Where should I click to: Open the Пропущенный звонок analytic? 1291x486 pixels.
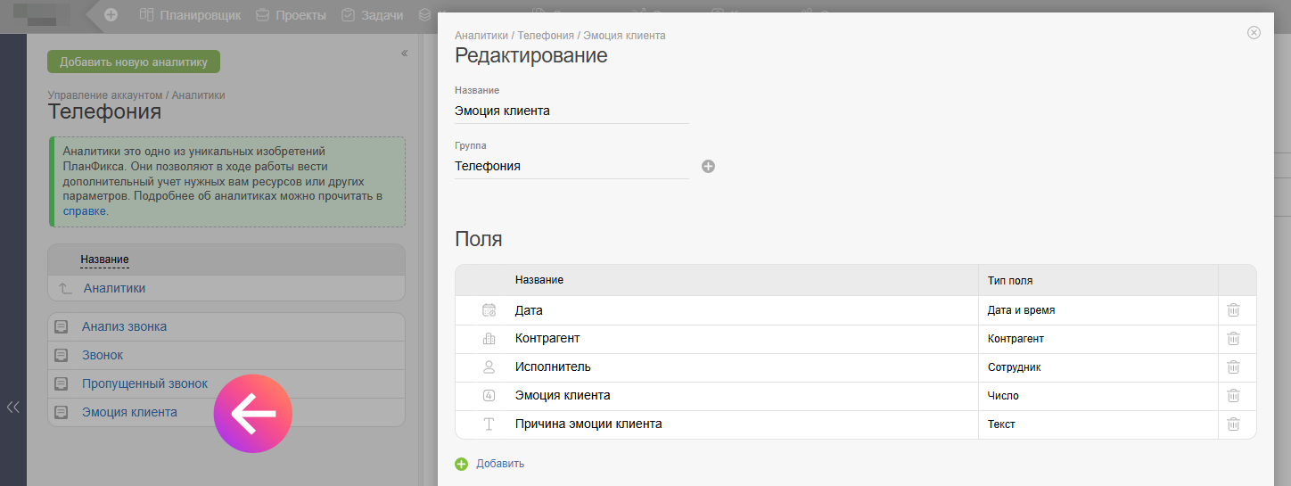(144, 384)
